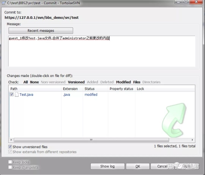Click the modified status cell
The width and height of the screenshot is (205, 175).
click(91, 95)
